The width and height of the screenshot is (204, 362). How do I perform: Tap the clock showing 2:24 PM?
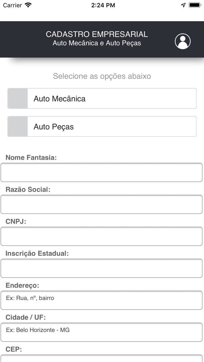(103, 5)
